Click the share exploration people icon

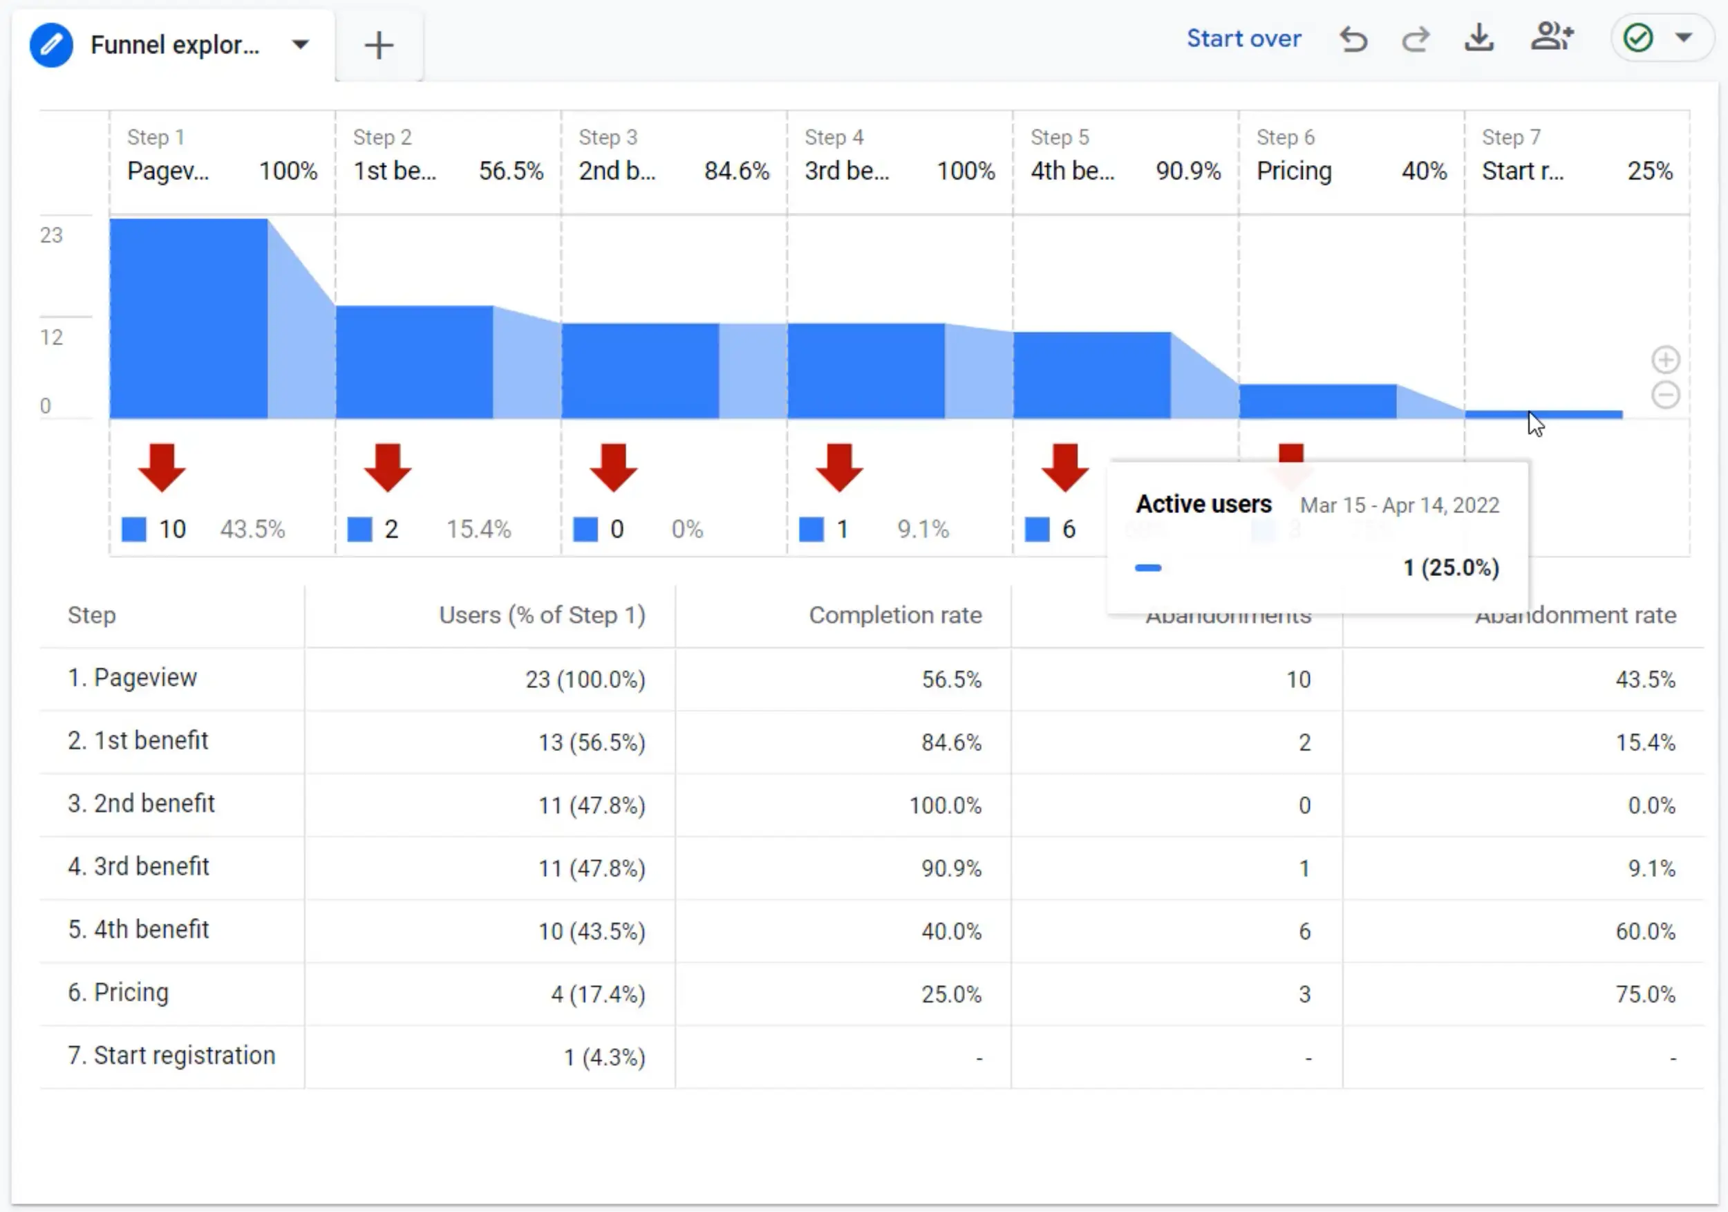pyautogui.click(x=1552, y=37)
